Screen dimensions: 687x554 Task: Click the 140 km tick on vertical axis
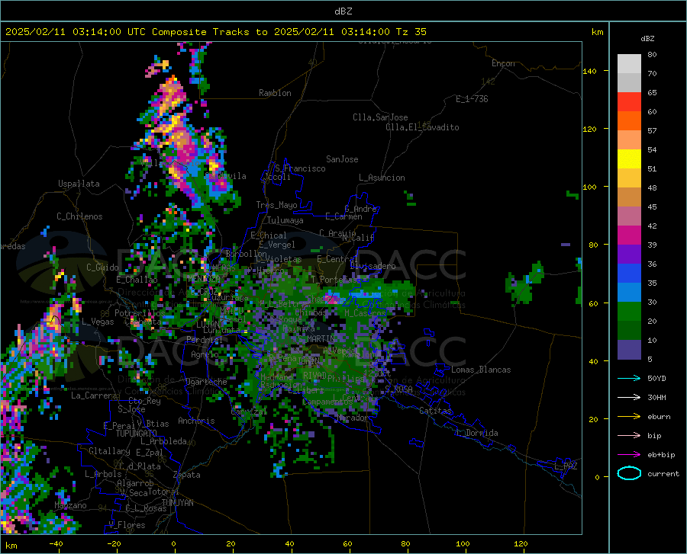(x=589, y=71)
